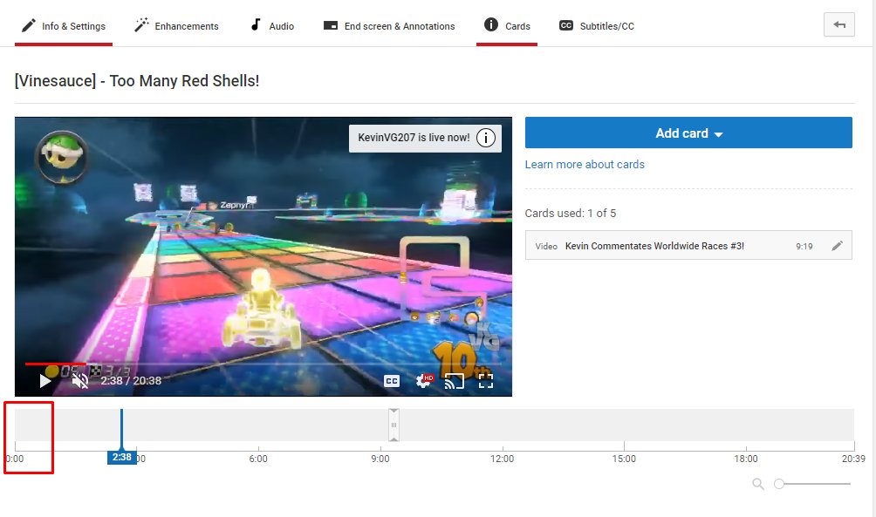This screenshot has height=517, width=876.
Task: Open the Info & Settings tab
Action: 63,26
